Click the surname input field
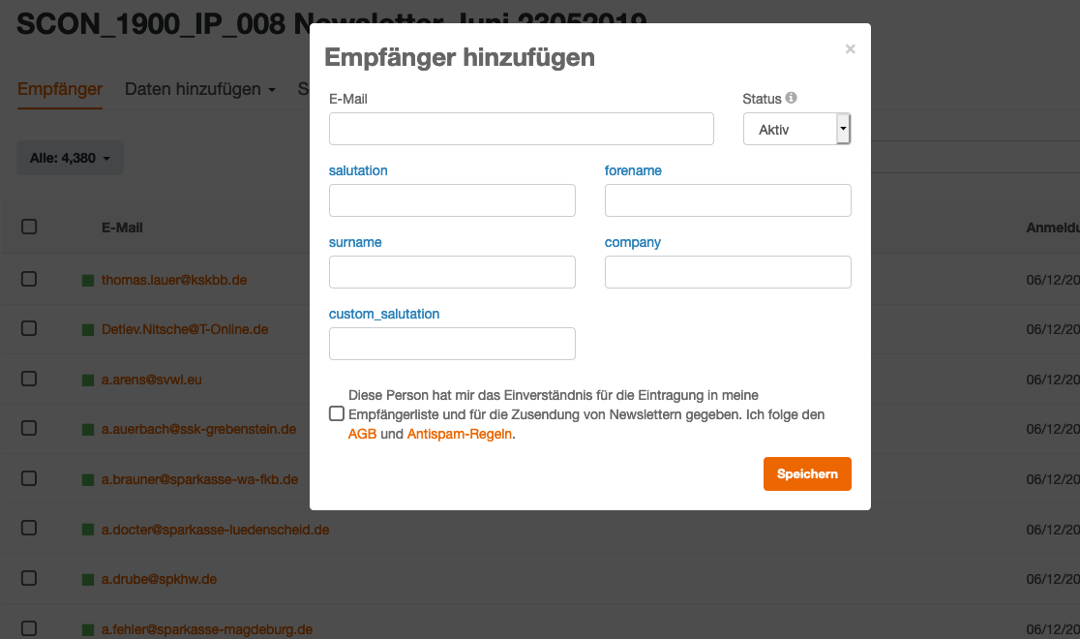1080x639 pixels. 452,272
